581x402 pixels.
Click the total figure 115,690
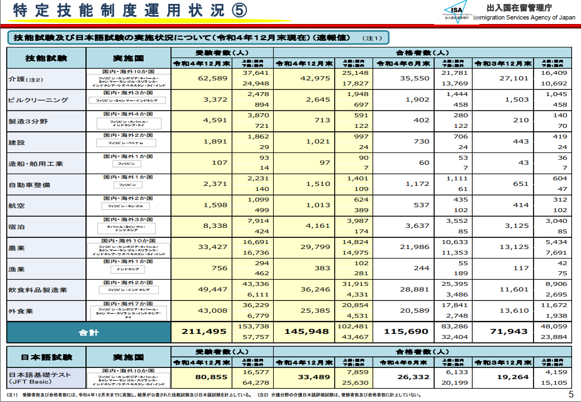(x=406, y=332)
